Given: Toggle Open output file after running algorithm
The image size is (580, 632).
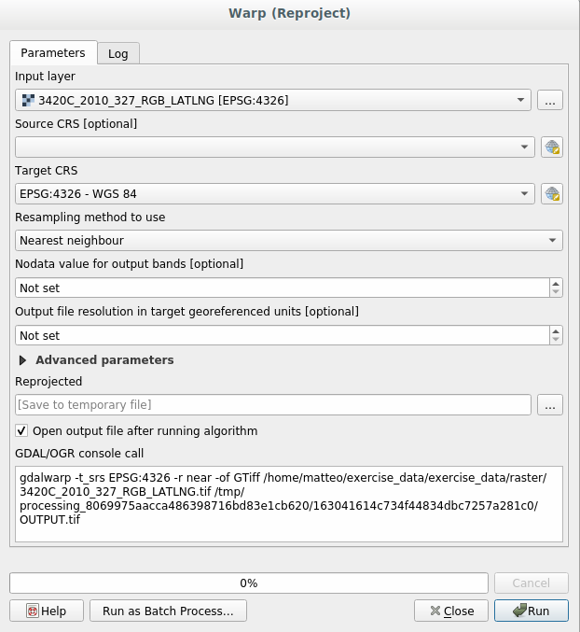Looking at the screenshot, I should [x=22, y=431].
